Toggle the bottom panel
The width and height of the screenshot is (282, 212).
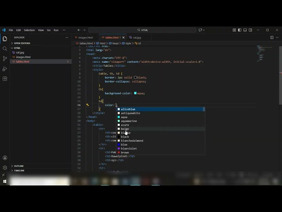click(245, 30)
